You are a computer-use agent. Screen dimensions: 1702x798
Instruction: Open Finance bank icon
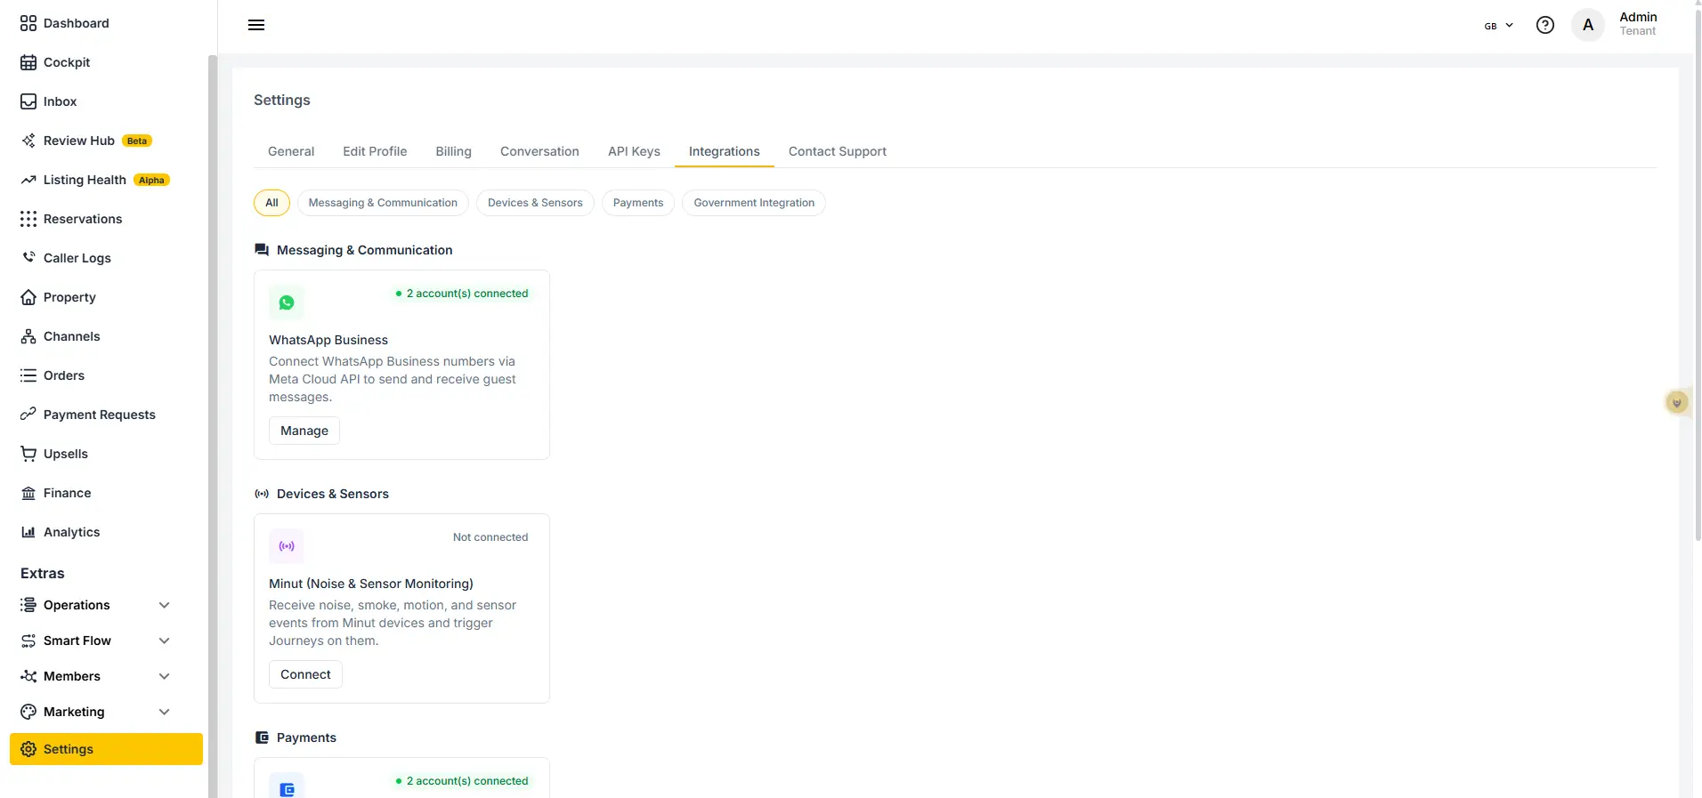coord(28,493)
